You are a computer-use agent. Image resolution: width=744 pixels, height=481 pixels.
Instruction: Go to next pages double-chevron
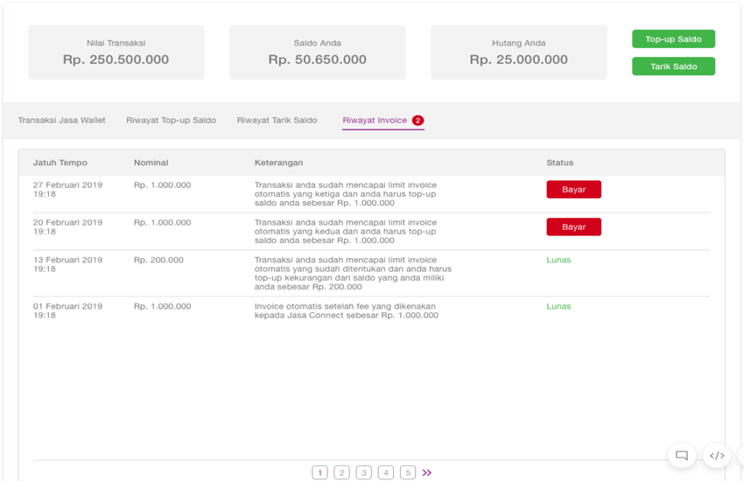tap(426, 472)
